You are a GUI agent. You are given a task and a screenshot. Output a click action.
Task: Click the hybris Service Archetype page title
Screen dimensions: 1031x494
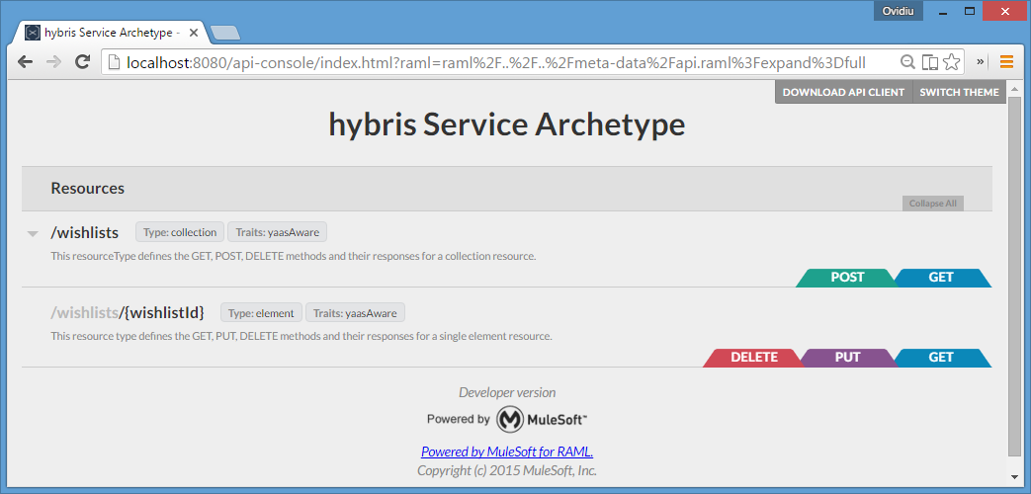coord(507,124)
